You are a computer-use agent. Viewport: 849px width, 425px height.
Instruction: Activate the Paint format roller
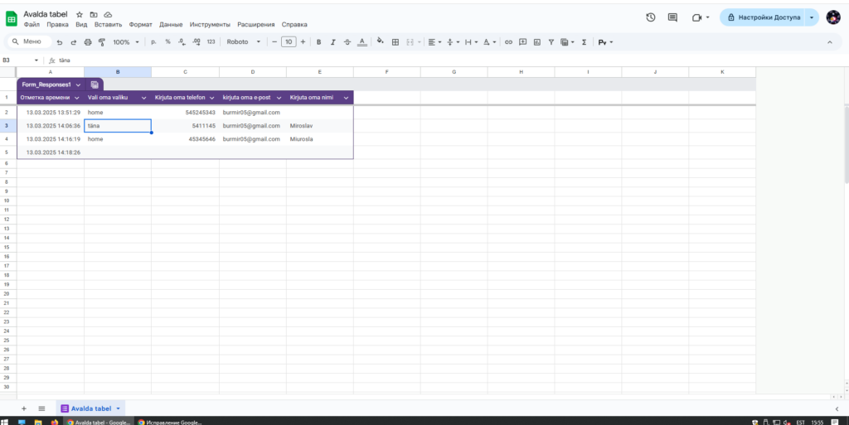tap(101, 41)
